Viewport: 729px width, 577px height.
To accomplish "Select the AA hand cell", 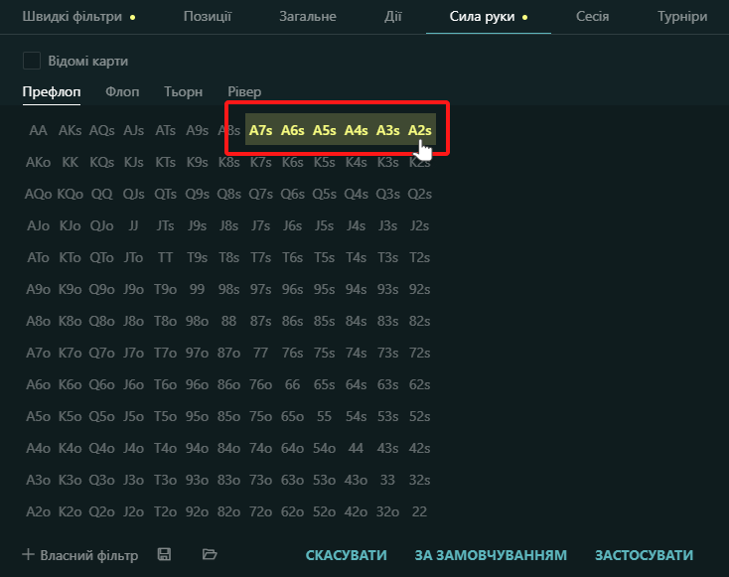I will point(38,131).
